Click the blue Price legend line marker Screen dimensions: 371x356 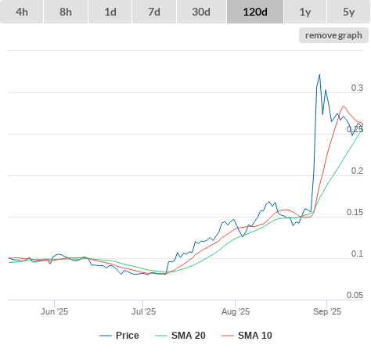(106, 336)
